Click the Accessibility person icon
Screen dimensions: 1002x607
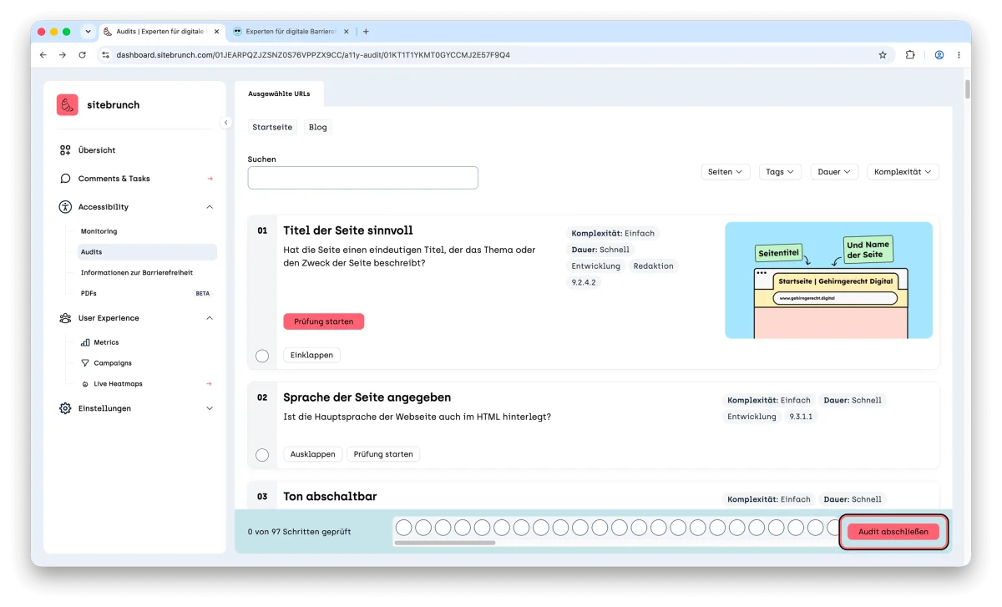click(x=65, y=207)
